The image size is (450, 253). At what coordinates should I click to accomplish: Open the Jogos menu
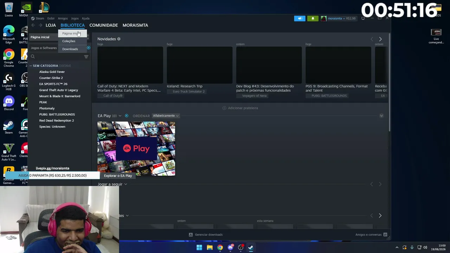tap(75, 18)
